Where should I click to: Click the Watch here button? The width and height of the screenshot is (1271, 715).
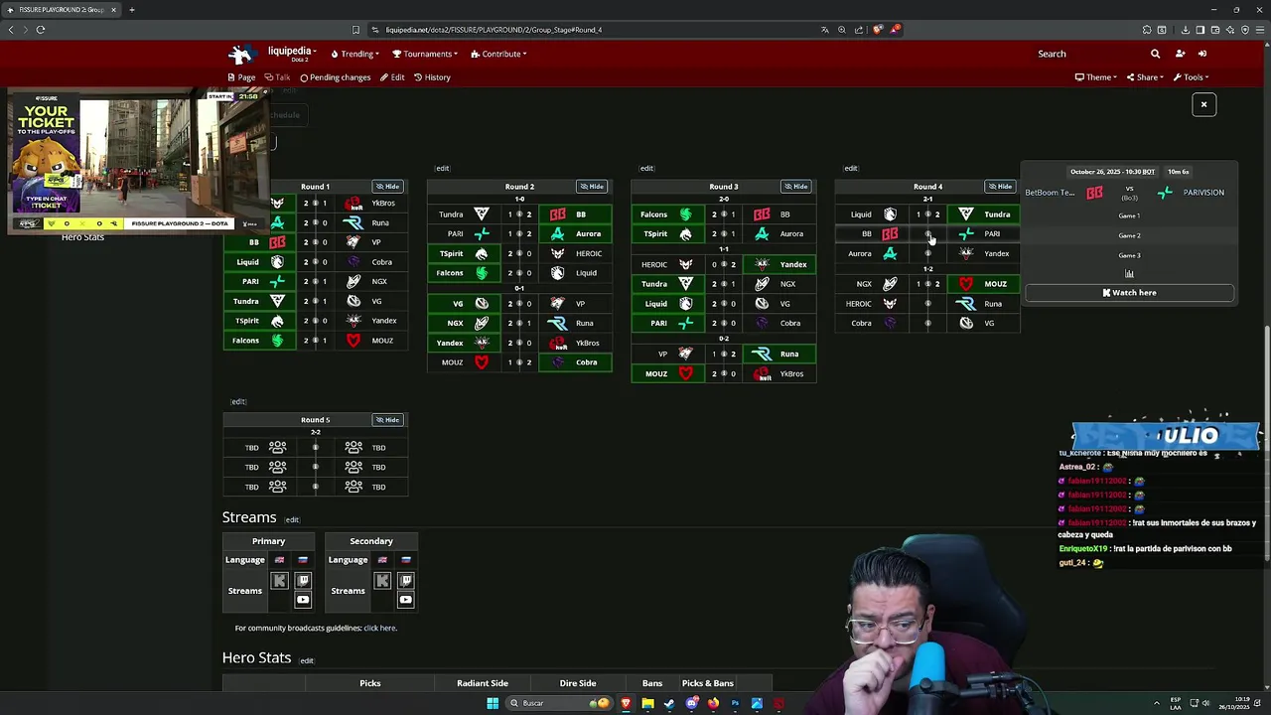click(x=1129, y=293)
